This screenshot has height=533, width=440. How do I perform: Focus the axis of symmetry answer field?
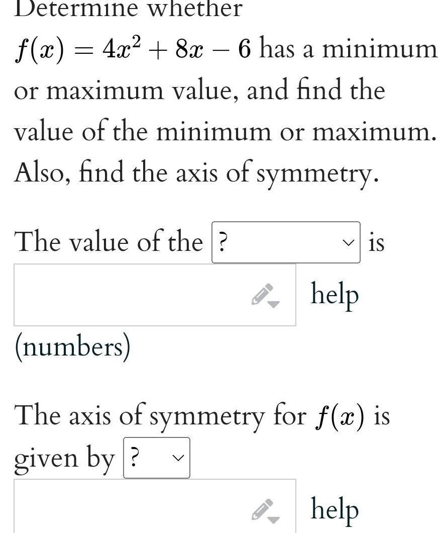[x=131, y=508]
